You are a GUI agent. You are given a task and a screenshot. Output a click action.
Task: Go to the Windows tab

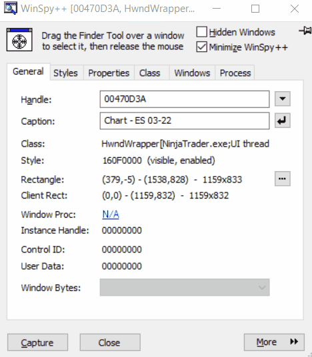point(192,73)
